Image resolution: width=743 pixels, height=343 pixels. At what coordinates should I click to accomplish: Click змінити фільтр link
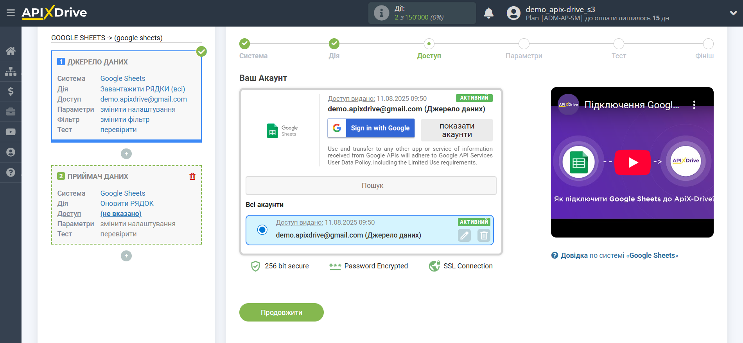pos(125,120)
